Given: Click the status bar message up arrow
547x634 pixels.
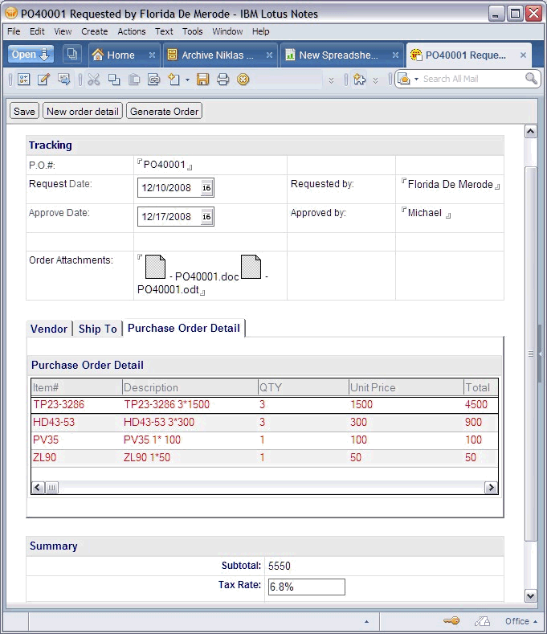Looking at the screenshot, I should [x=366, y=621].
